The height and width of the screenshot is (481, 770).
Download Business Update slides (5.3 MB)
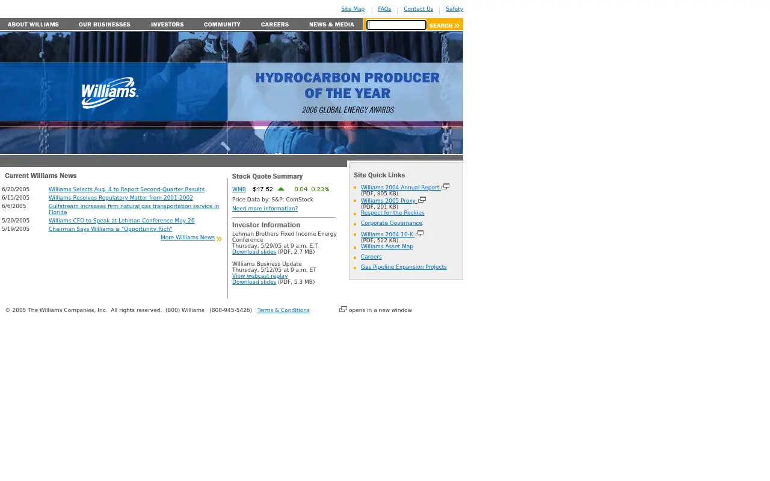coord(254,282)
